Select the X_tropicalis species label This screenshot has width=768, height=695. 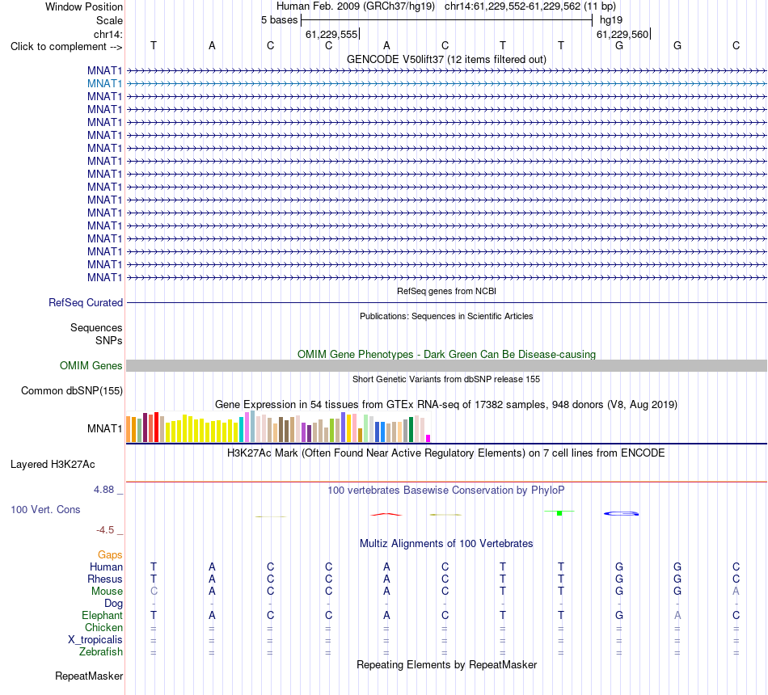click(95, 640)
